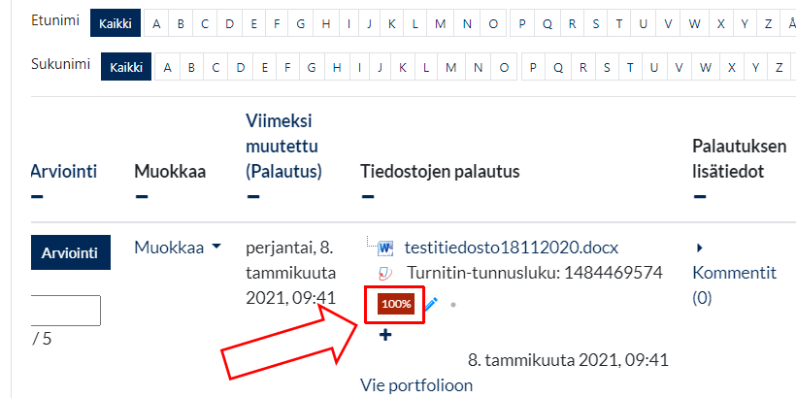The width and height of the screenshot is (796, 398).
Task: Open the 100% similarity score badge
Action: (x=396, y=304)
